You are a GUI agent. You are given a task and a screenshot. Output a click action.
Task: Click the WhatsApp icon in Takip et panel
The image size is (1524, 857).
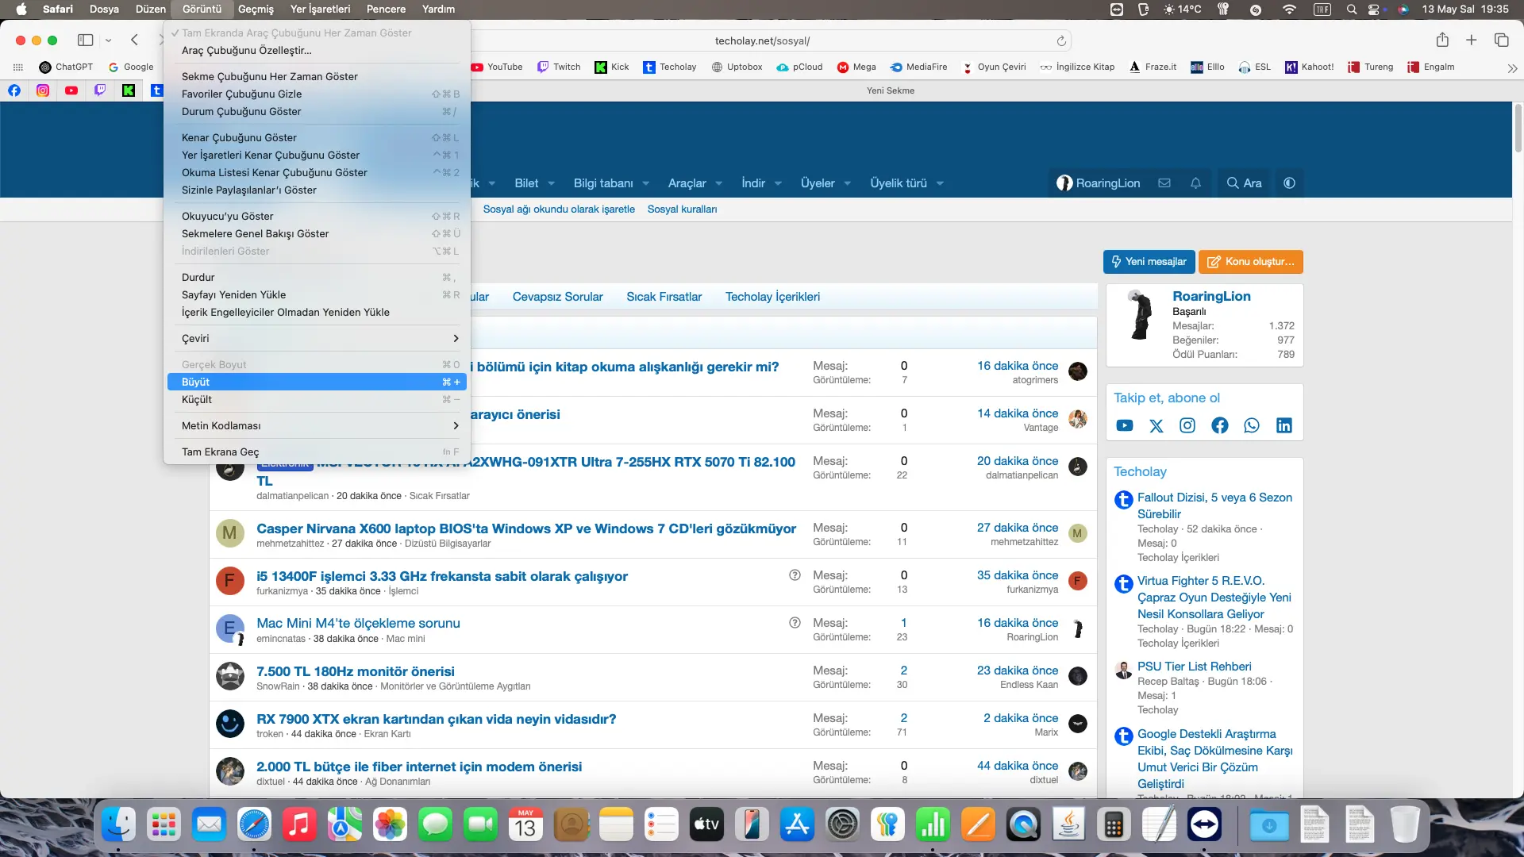pyautogui.click(x=1252, y=426)
